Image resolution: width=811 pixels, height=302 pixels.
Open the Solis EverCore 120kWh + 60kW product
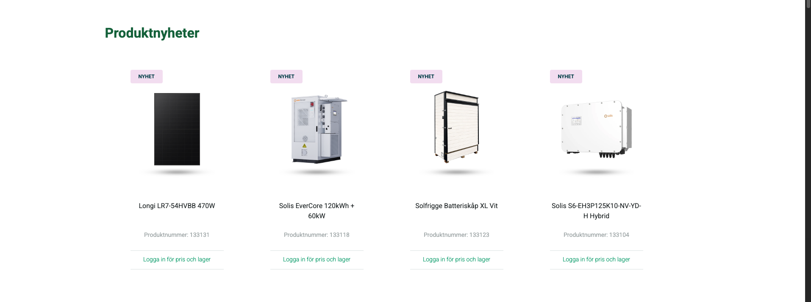(317, 210)
